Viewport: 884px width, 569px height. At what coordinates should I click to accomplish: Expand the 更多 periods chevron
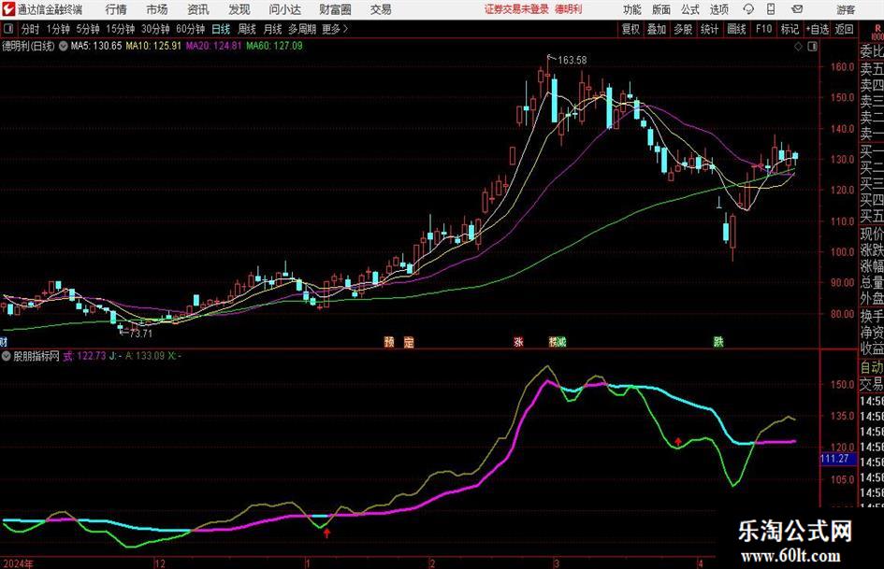(336, 29)
